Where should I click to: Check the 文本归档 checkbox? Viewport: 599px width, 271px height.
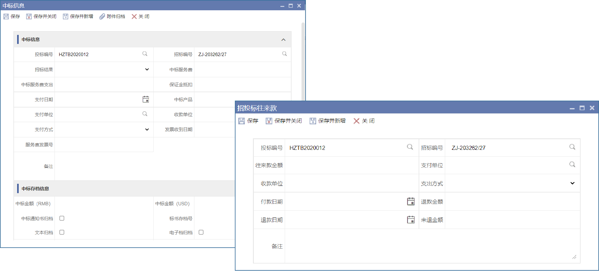coord(62,232)
